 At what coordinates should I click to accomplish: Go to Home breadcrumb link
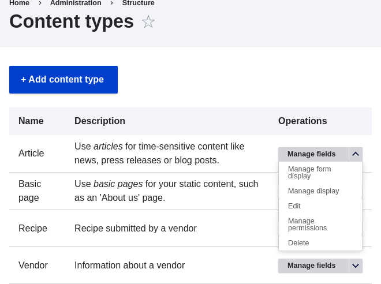[x=19, y=3]
